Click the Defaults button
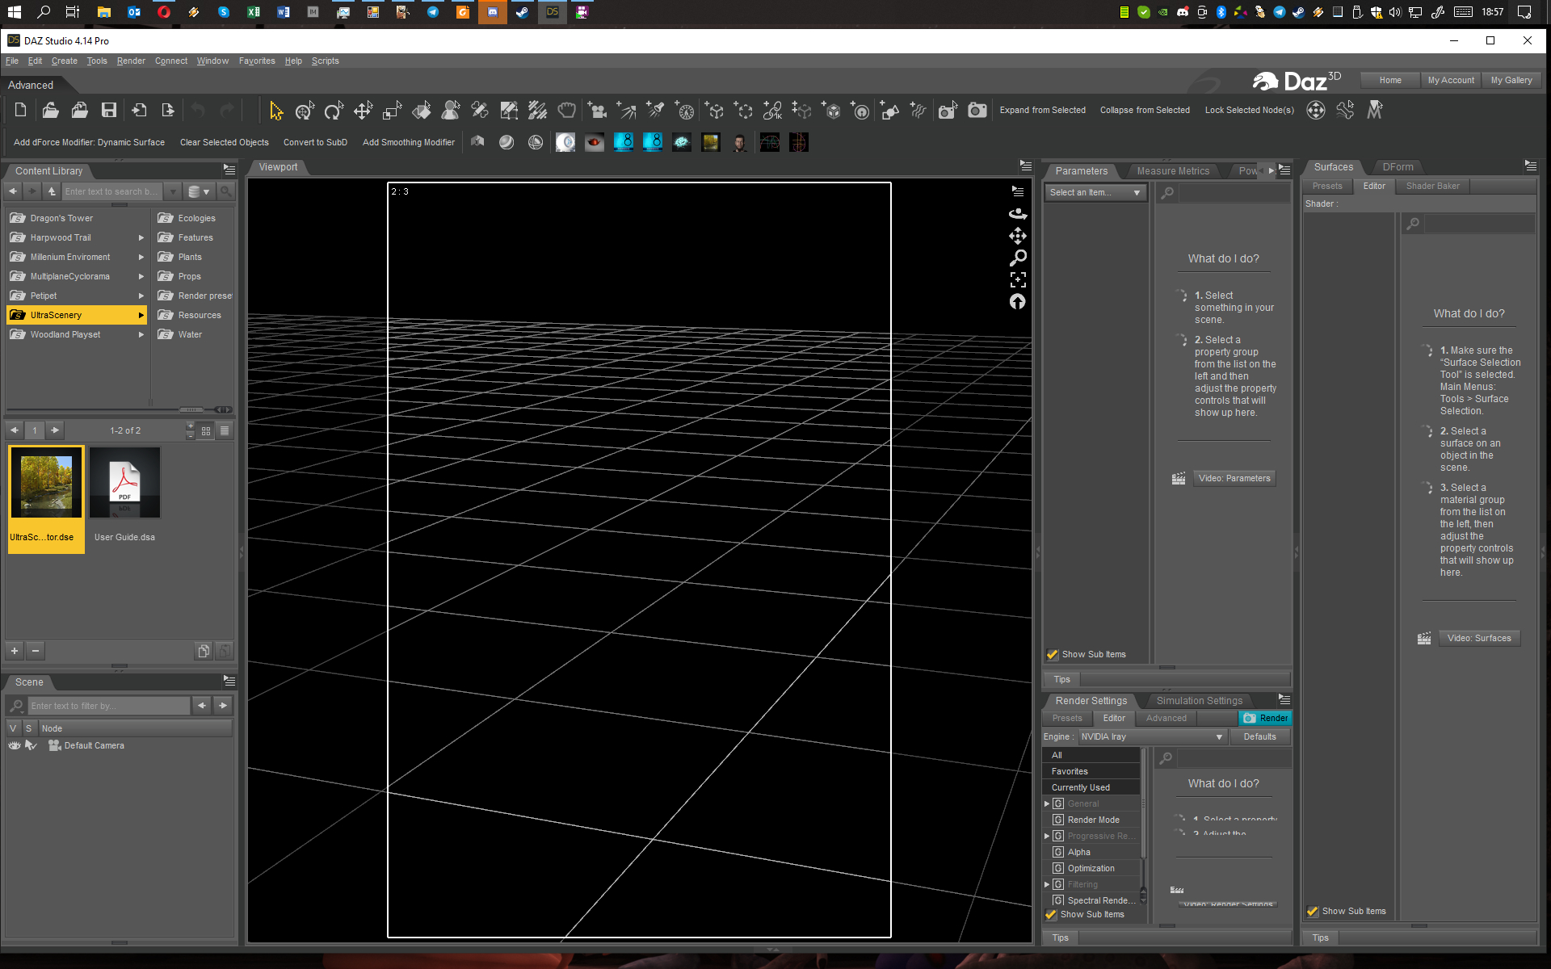Viewport: 1551px width, 969px height. click(x=1259, y=736)
